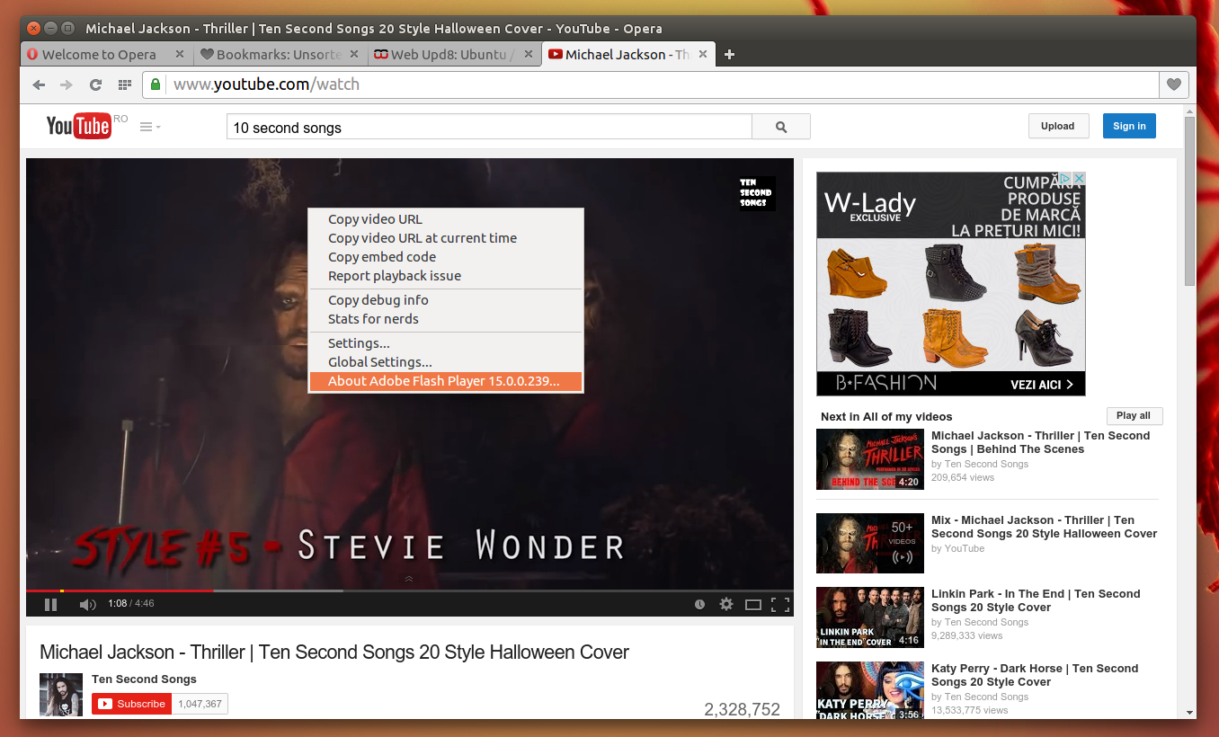Screen dimensions: 1219x737
Task: Click the Ten Second Songs watermark in video
Action: coord(756,191)
